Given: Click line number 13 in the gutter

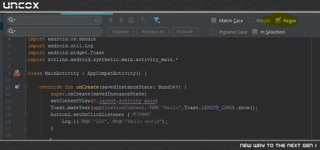Looking at the screenshot, I should [9, 101].
